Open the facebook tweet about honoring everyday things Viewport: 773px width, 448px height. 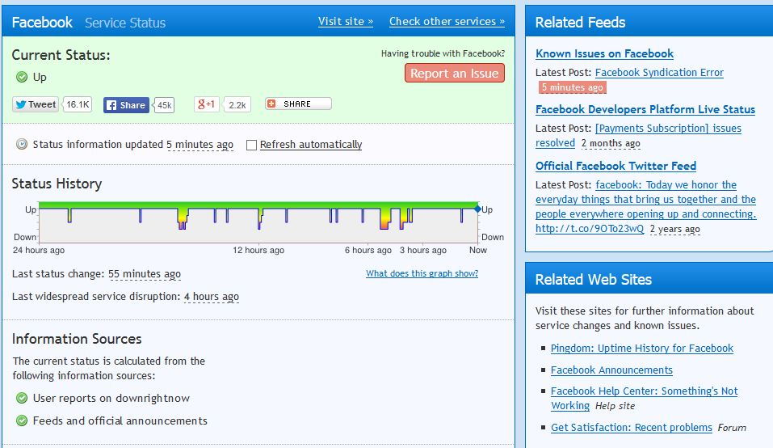646,207
